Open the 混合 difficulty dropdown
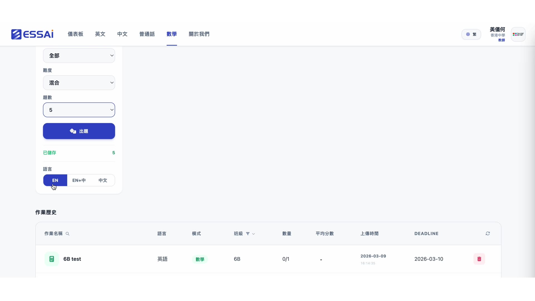The width and height of the screenshot is (535, 301). pos(79,82)
